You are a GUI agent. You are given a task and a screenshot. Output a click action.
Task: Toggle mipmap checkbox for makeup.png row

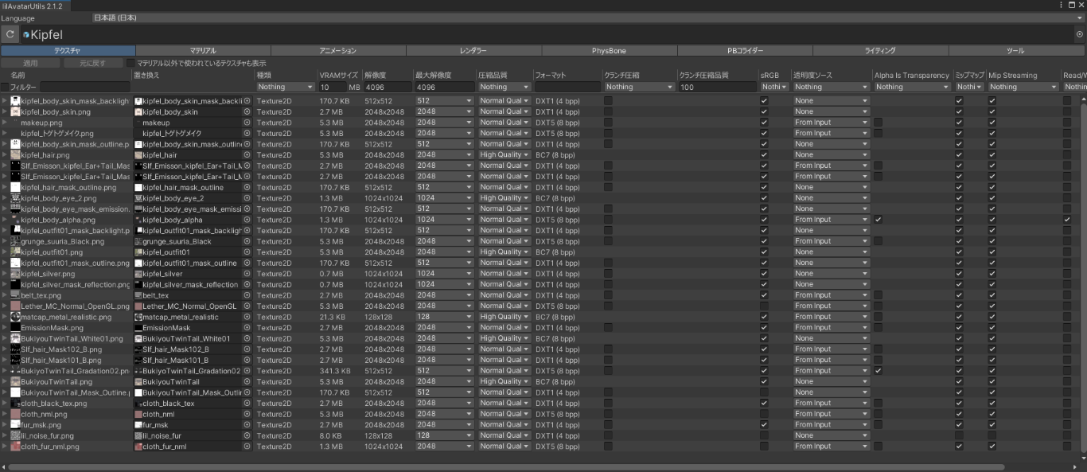(959, 123)
